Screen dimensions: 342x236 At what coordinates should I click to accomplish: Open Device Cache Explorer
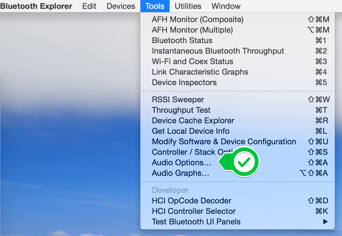[x=238, y=120]
